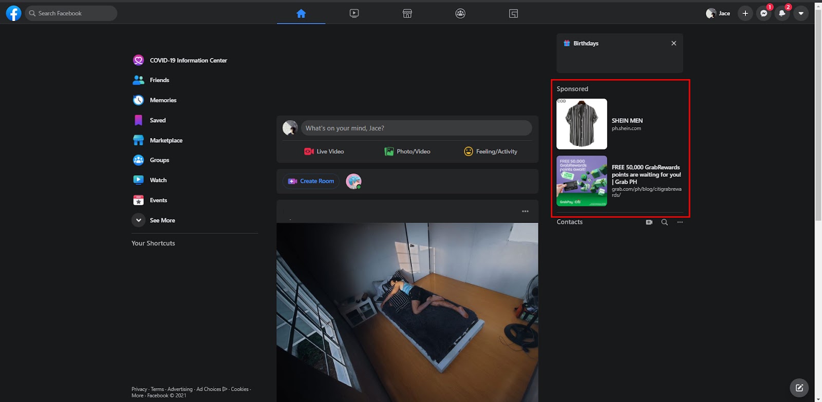Search contacts with the magnifier icon

(664, 222)
